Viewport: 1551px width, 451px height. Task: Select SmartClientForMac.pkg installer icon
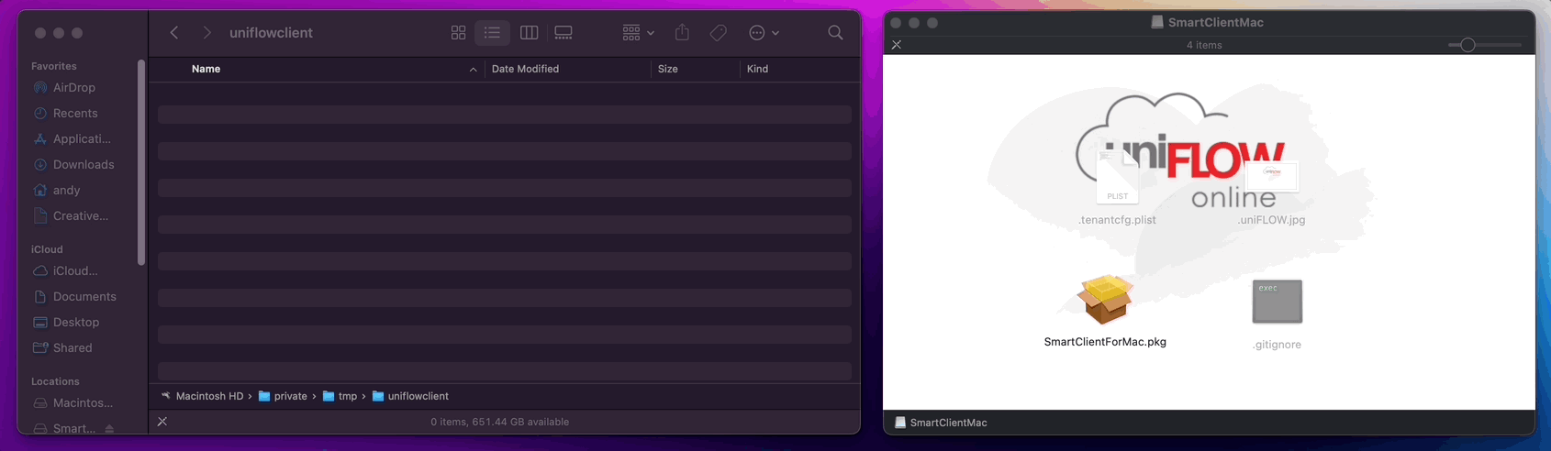pos(1105,300)
